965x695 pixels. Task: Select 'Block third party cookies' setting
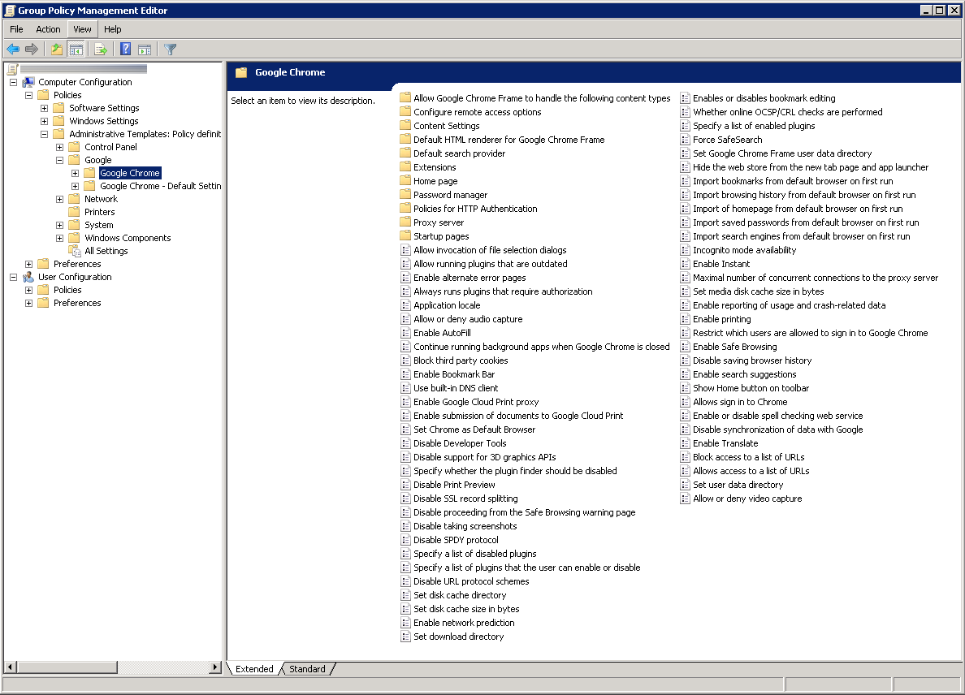pos(461,360)
